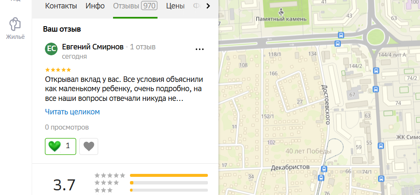Click building '144/4 лит А' label

click(392, 55)
